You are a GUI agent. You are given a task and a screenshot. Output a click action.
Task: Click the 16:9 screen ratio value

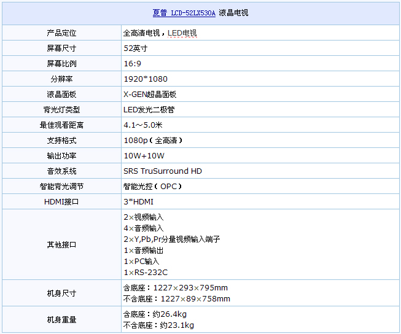point(132,63)
